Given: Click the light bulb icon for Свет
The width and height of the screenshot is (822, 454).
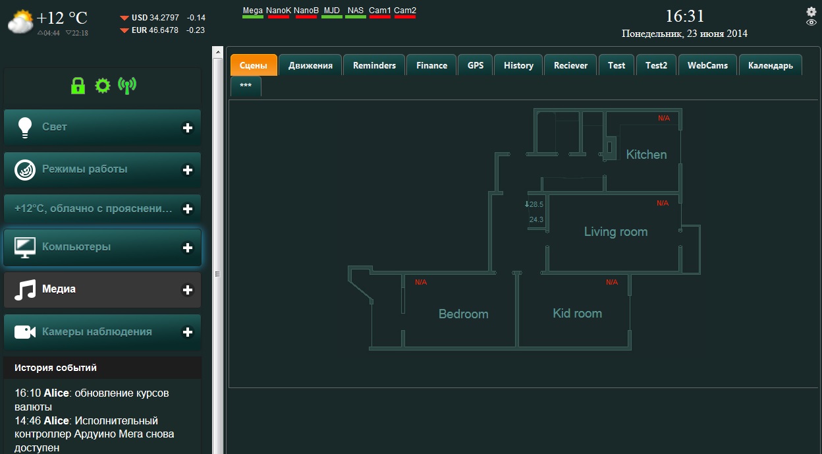Looking at the screenshot, I should [25, 127].
